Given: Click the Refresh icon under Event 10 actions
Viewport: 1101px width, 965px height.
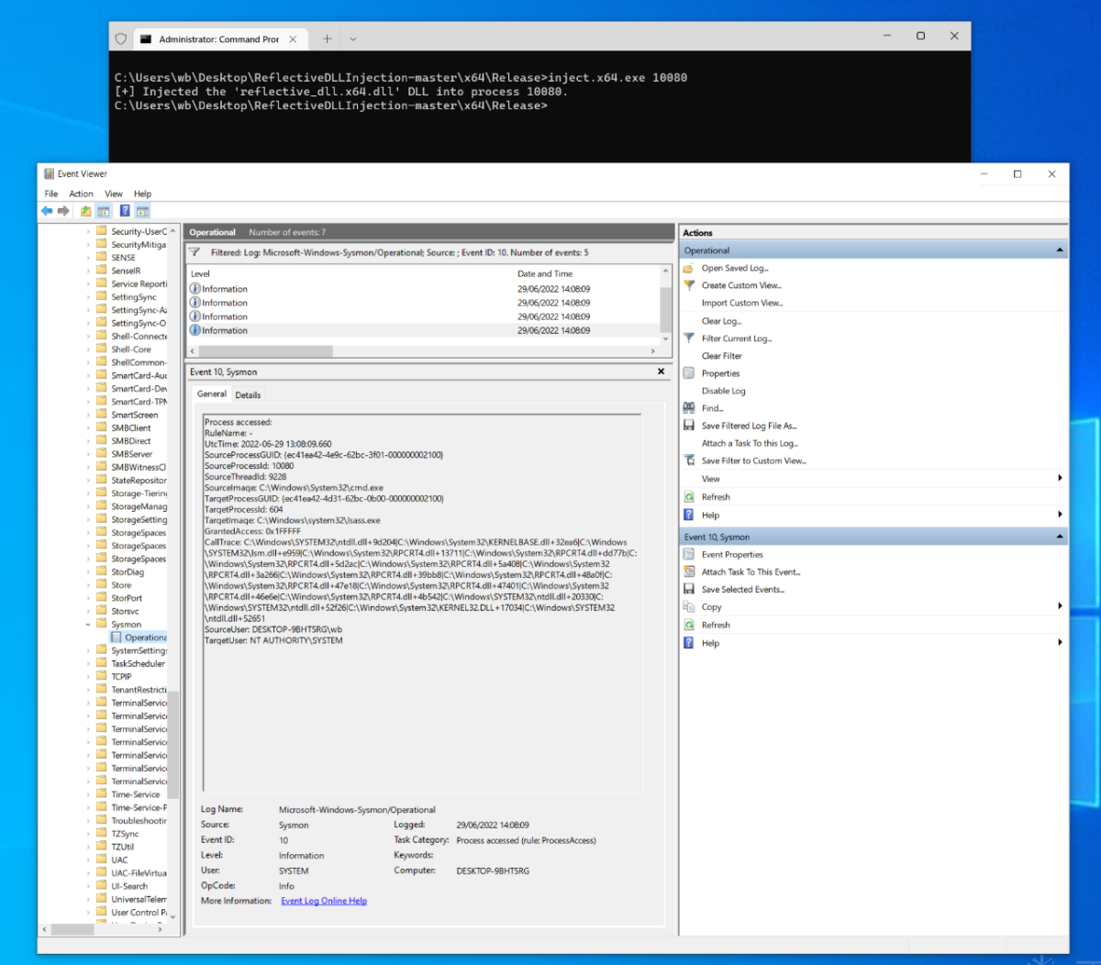Looking at the screenshot, I should click(x=689, y=625).
